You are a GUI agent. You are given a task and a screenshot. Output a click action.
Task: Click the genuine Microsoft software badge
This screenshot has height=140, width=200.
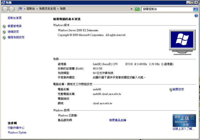184,120
